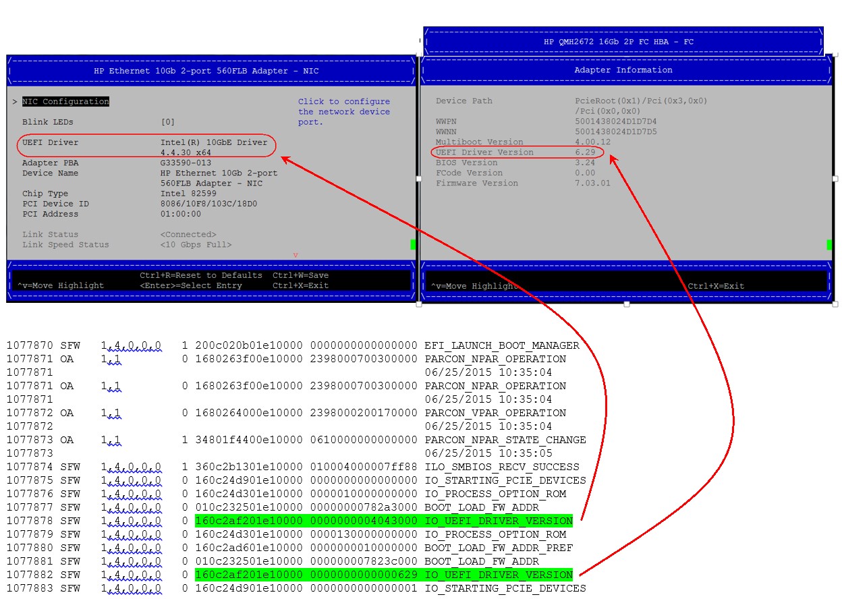The image size is (842, 599).
Task: Select the help text about configuring network port
Action: [344, 111]
